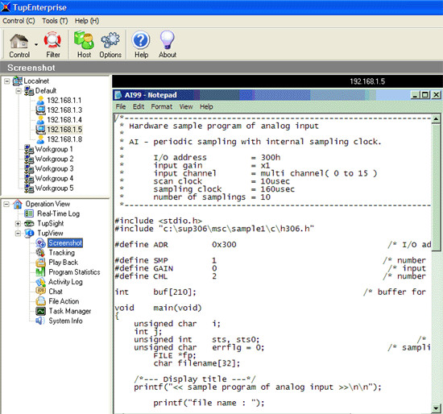Click the Play Back icon

pyautogui.click(x=40, y=263)
